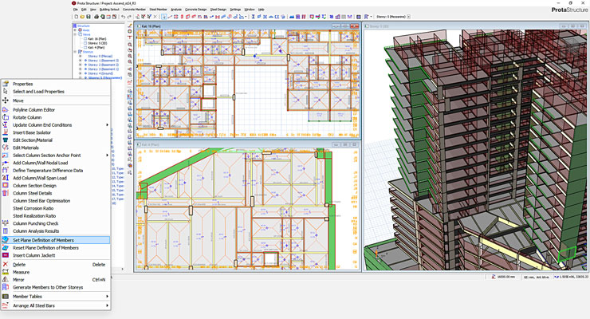The height and width of the screenshot is (319, 590).
Task: Choose Generate Members to Other Storeys
Action: coord(56,287)
